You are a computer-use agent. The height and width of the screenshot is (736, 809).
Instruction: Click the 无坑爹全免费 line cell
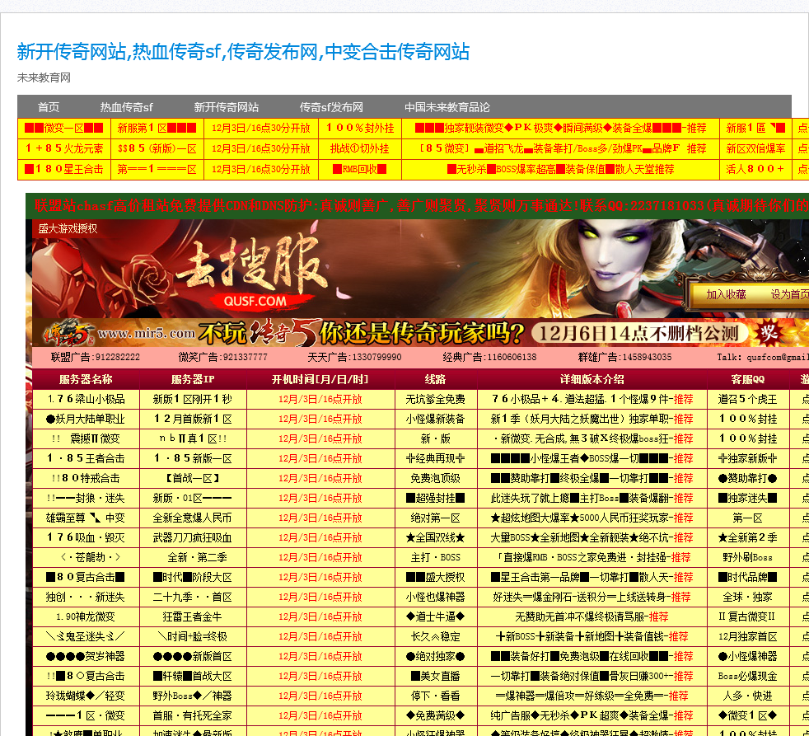tap(435, 400)
